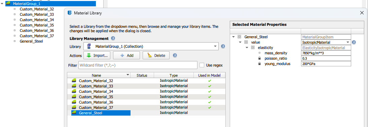Sort list by Type column header
Viewport: 368px width, 127px height.
[174, 75]
